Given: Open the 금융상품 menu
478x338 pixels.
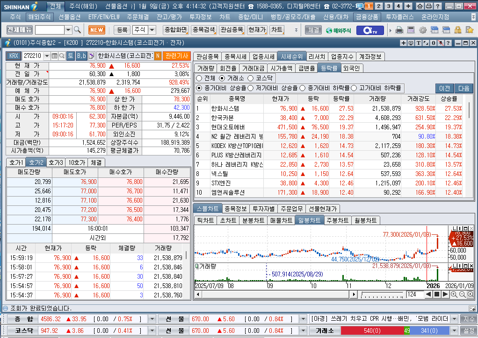Looking at the screenshot, I should 367,17.
